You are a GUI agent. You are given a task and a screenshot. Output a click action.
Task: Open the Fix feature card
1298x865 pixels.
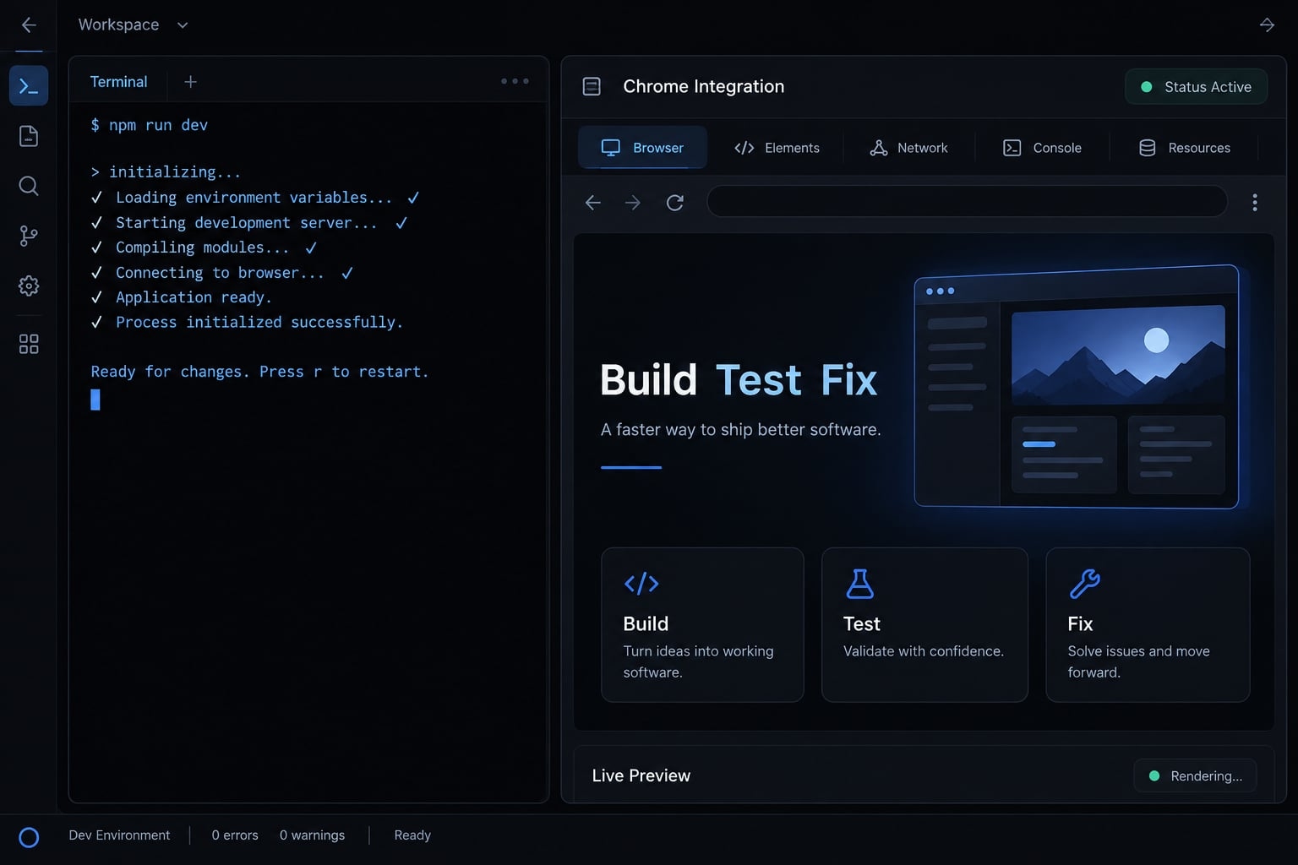[x=1148, y=625]
